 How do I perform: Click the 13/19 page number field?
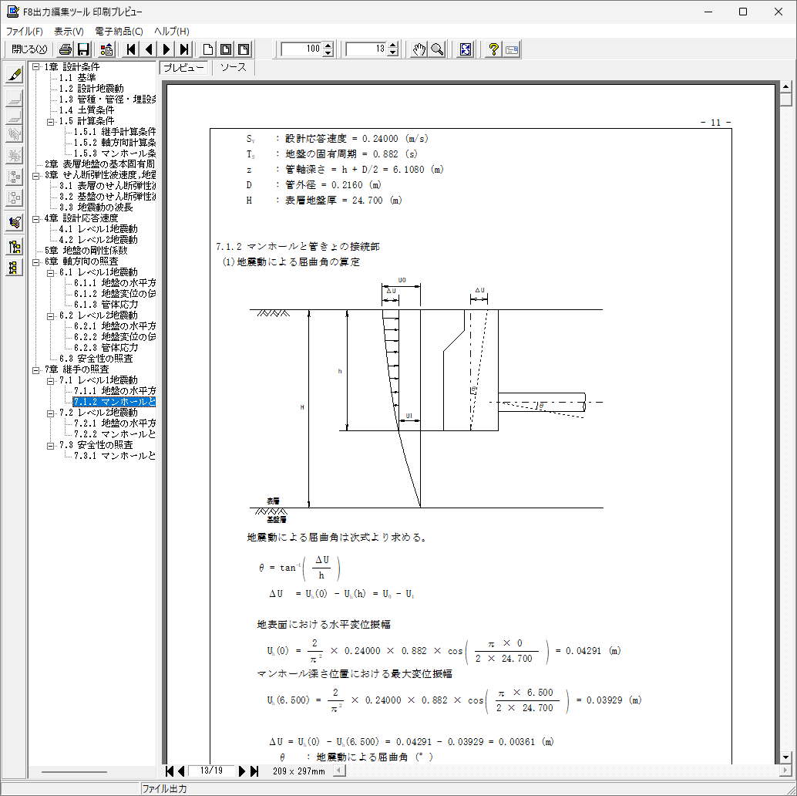pyautogui.click(x=210, y=771)
